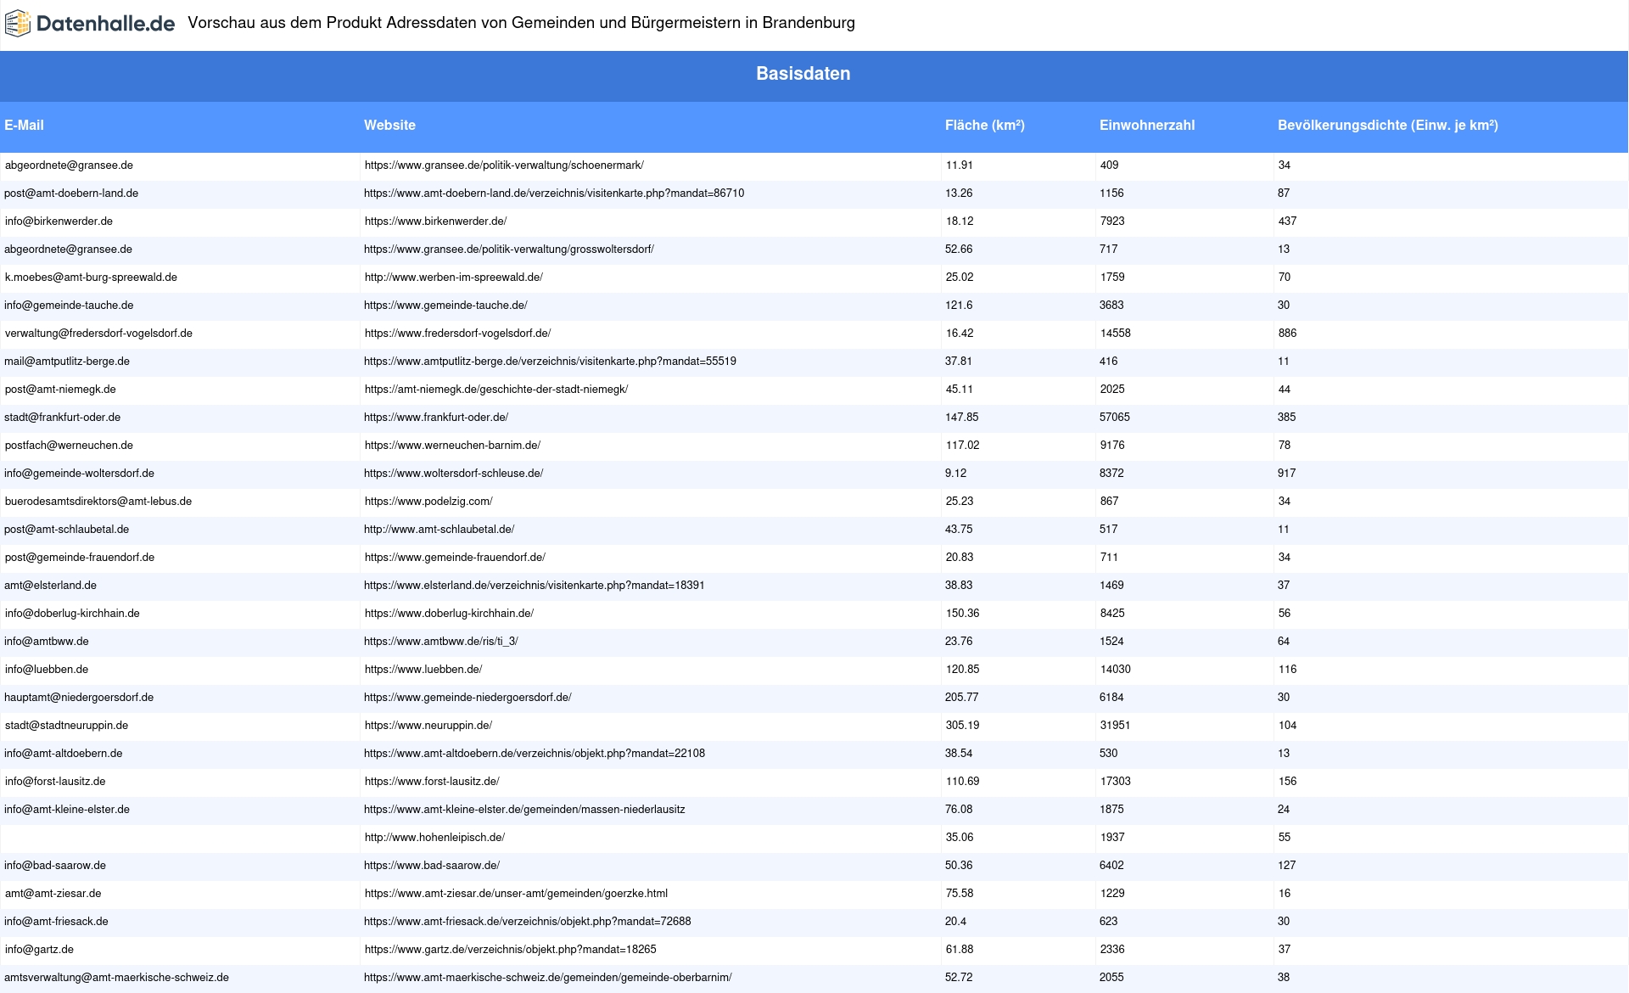
Task: Click email post@amt-schlaubetal.de
Action: tap(66, 530)
